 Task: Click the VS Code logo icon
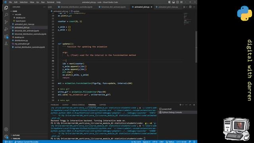coord(5,2)
